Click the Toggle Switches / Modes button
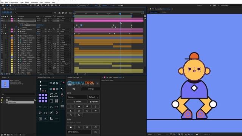This screenshot has width=242, height=136. (46, 74)
